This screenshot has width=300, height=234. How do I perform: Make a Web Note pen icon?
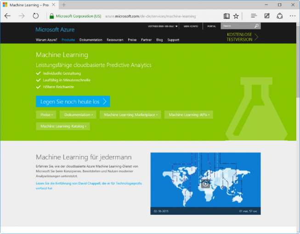(267, 16)
